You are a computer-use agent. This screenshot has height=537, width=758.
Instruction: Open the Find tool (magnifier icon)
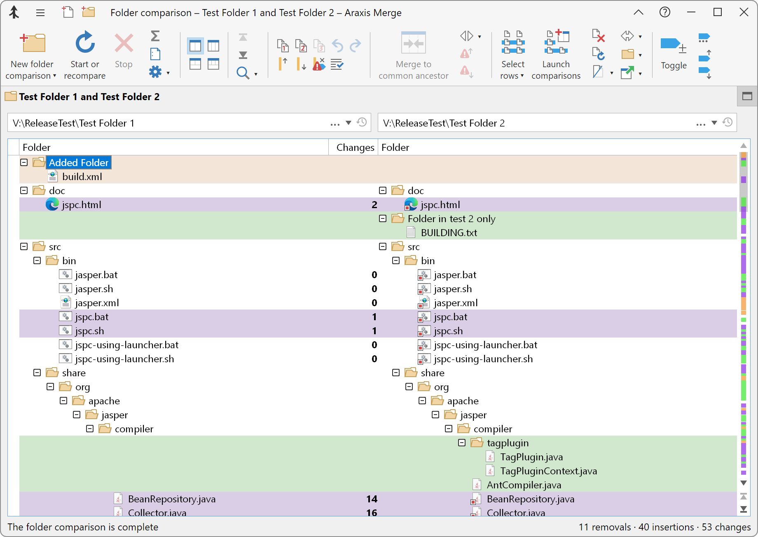point(243,73)
